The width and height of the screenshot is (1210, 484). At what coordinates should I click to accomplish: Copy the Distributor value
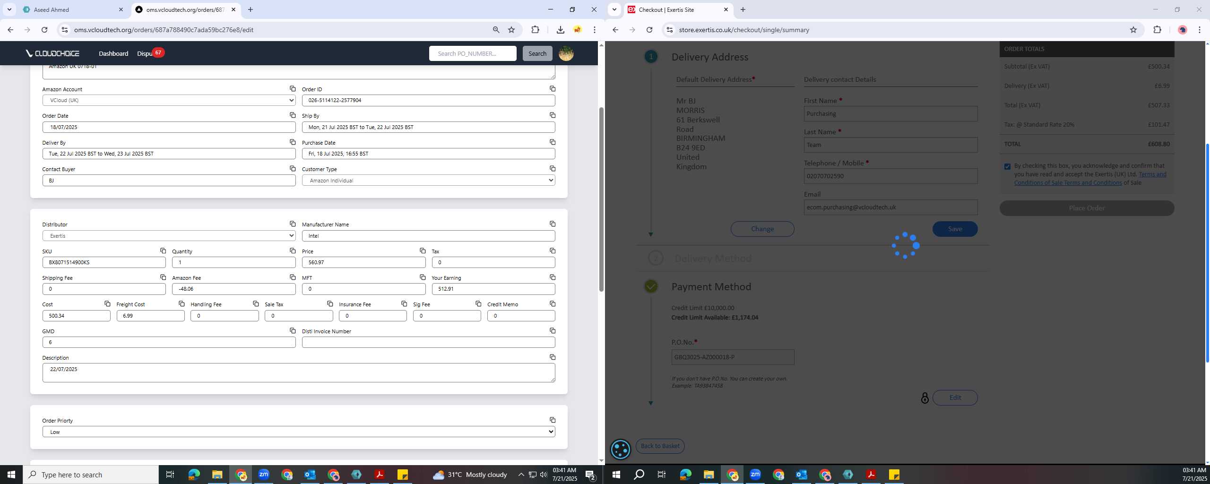[x=293, y=224]
